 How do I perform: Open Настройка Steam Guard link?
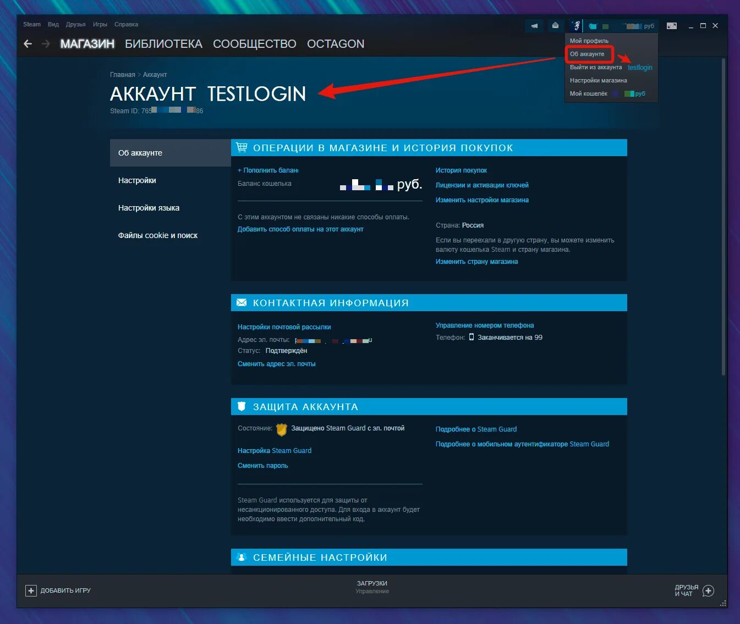click(275, 451)
